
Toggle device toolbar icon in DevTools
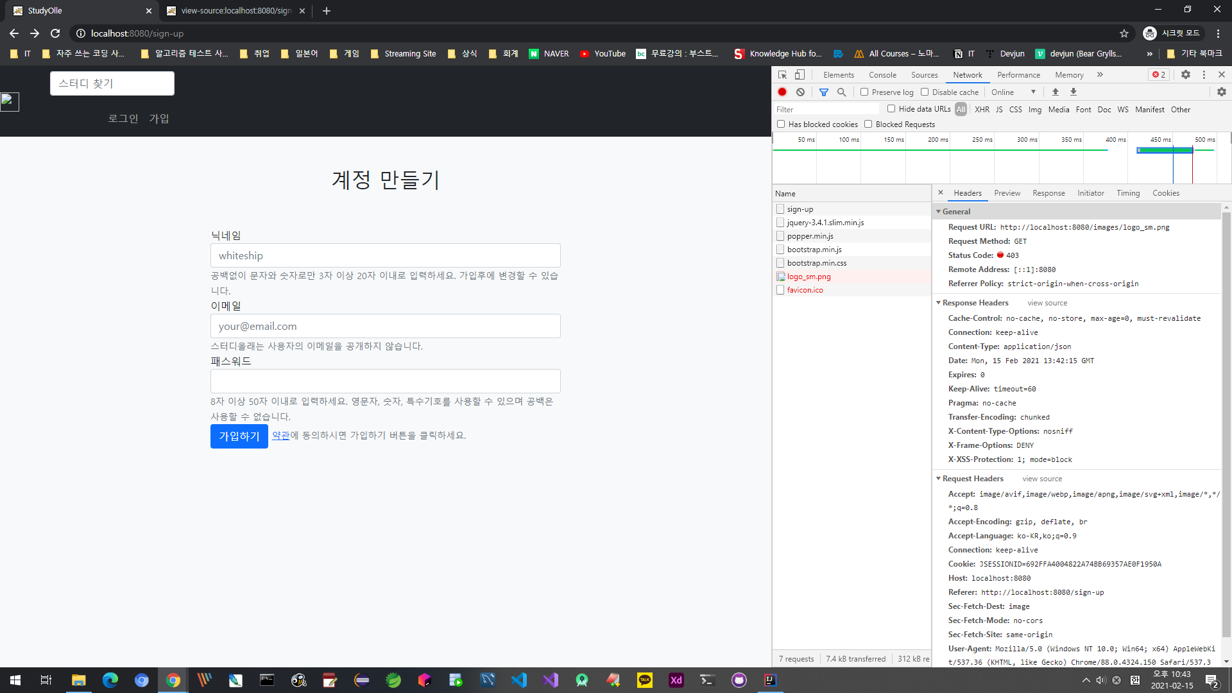coord(800,74)
